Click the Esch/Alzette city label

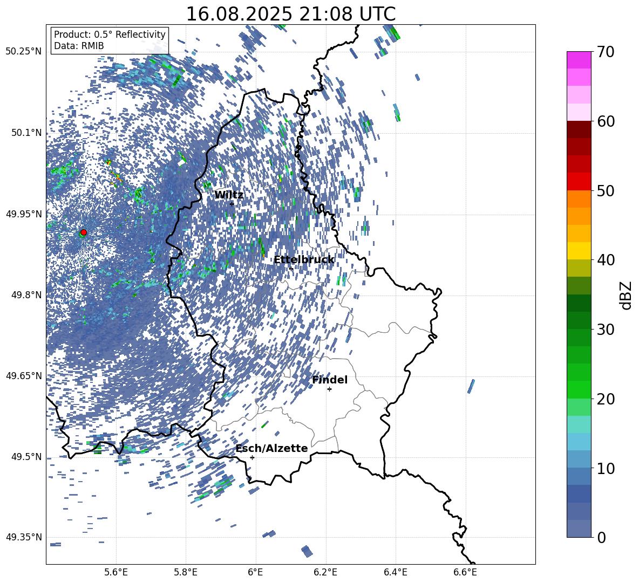[272, 448]
